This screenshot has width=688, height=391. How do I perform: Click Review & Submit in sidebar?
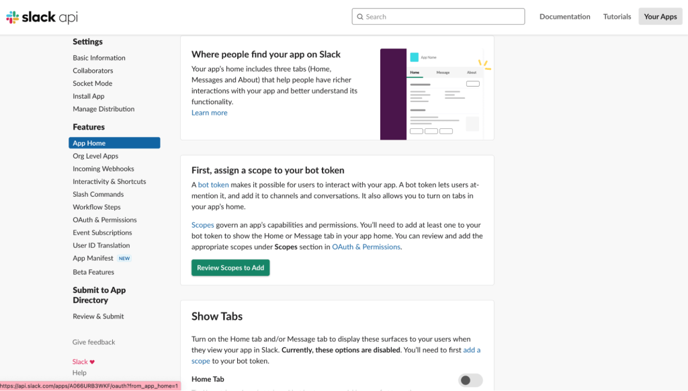pos(98,316)
